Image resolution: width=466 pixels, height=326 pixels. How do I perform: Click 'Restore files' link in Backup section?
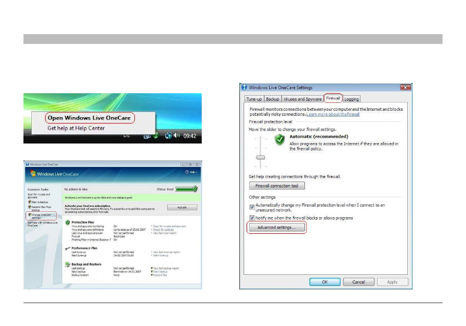(160, 275)
